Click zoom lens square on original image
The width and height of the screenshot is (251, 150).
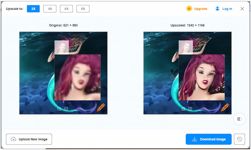click(61, 47)
